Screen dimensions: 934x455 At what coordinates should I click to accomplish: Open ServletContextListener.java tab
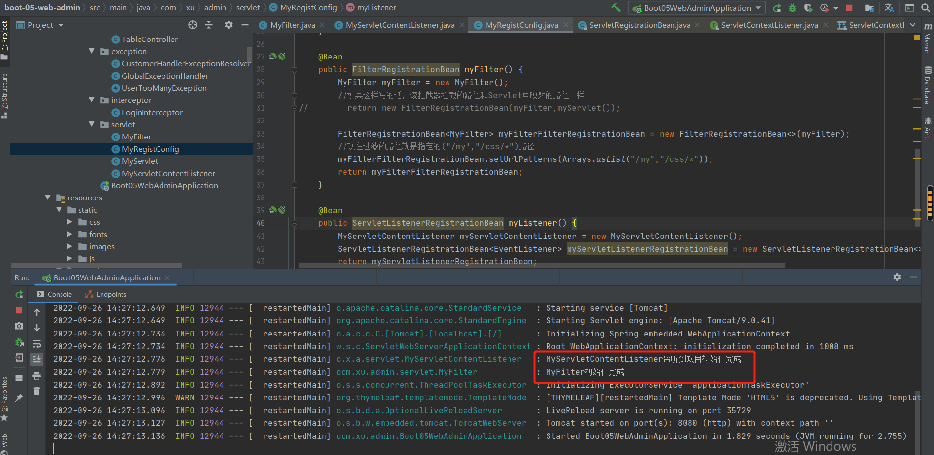(769, 25)
